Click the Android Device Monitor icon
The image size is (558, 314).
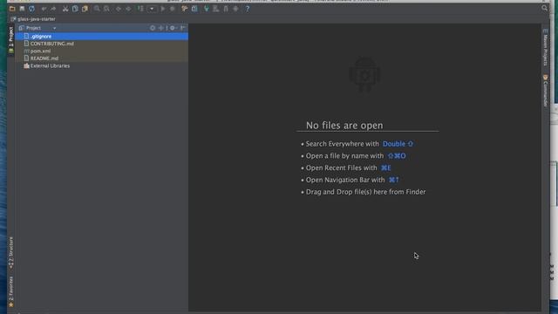pyautogui.click(x=235, y=9)
